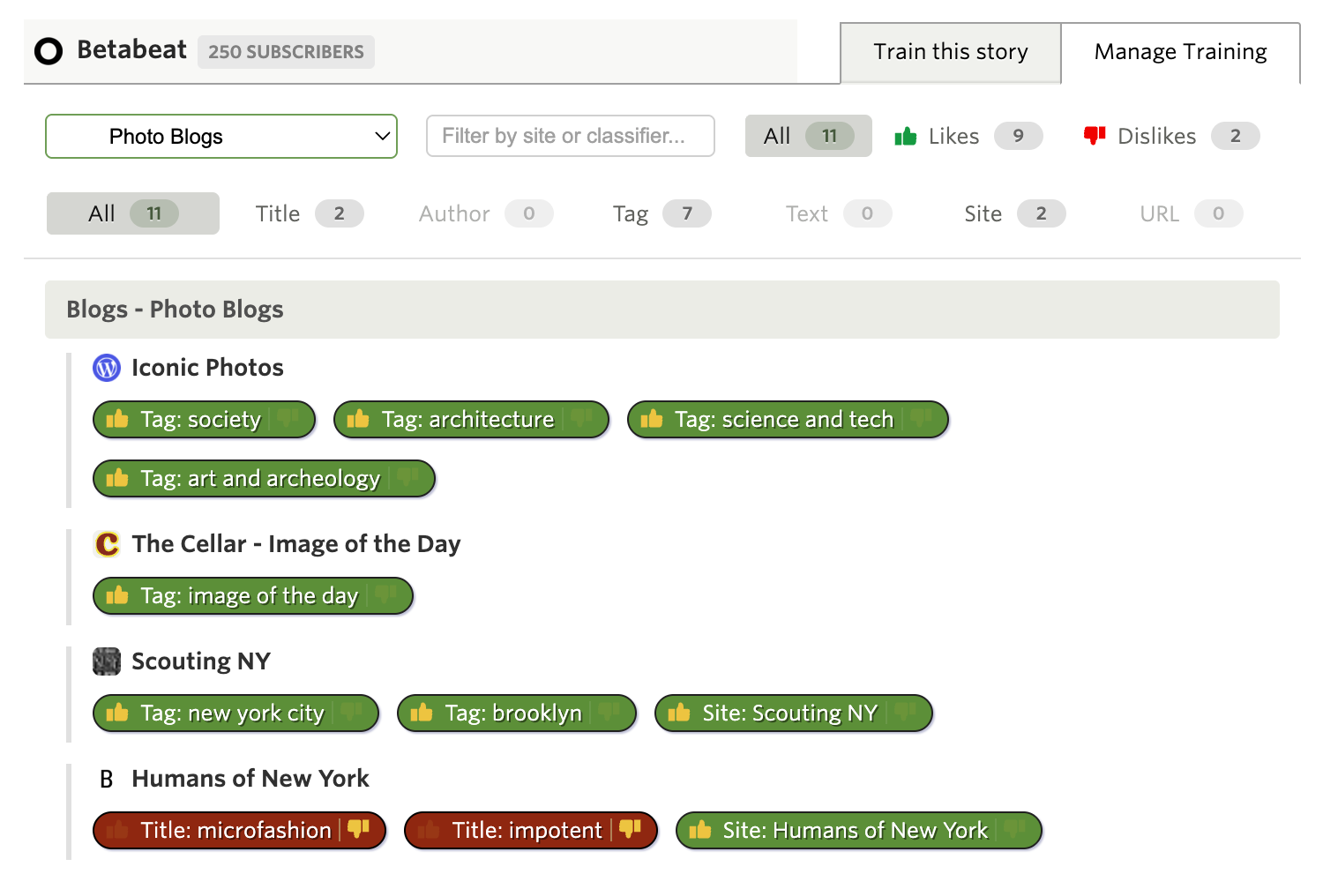Image resolution: width=1323 pixels, height=889 pixels.
Task: Focus the Filter by site or classifier field
Action: coord(570,136)
